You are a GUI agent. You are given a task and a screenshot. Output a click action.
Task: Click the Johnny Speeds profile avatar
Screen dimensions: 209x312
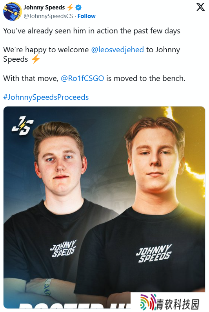pos(13,11)
